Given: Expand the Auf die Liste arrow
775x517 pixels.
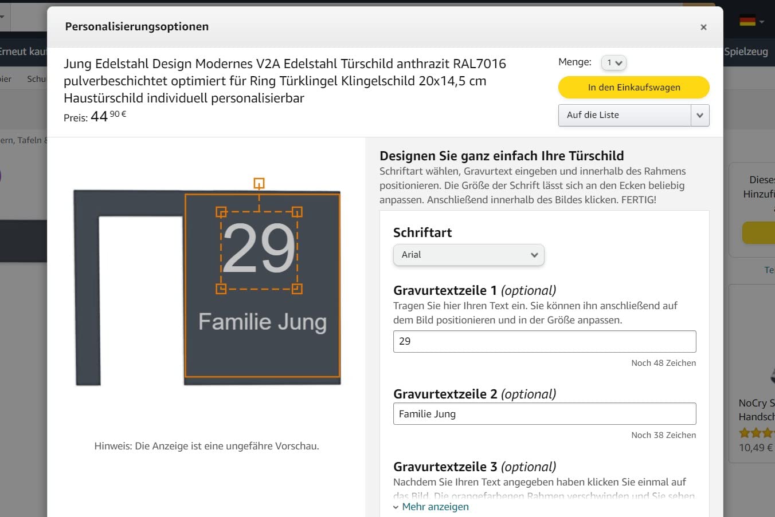Looking at the screenshot, I should pos(700,115).
